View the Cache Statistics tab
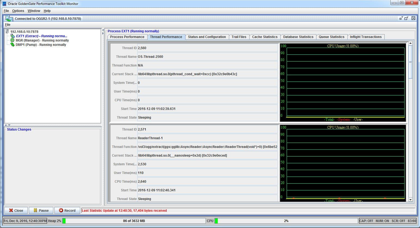Screen dimensions: 420x228 pos(265,37)
